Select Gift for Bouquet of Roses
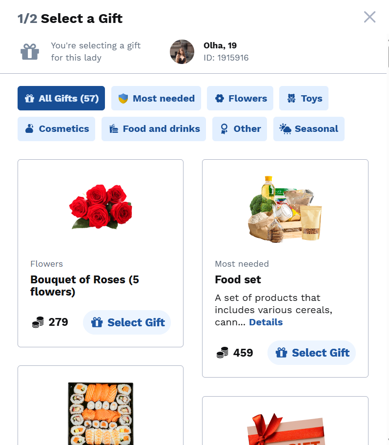Screen dimensions: 389x445 127,322
